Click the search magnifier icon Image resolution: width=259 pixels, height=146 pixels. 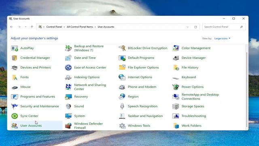242,27
